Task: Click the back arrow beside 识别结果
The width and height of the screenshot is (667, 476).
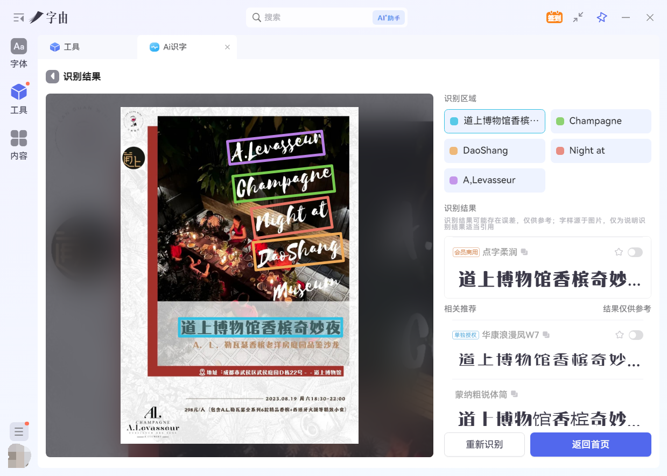Action: pos(52,76)
